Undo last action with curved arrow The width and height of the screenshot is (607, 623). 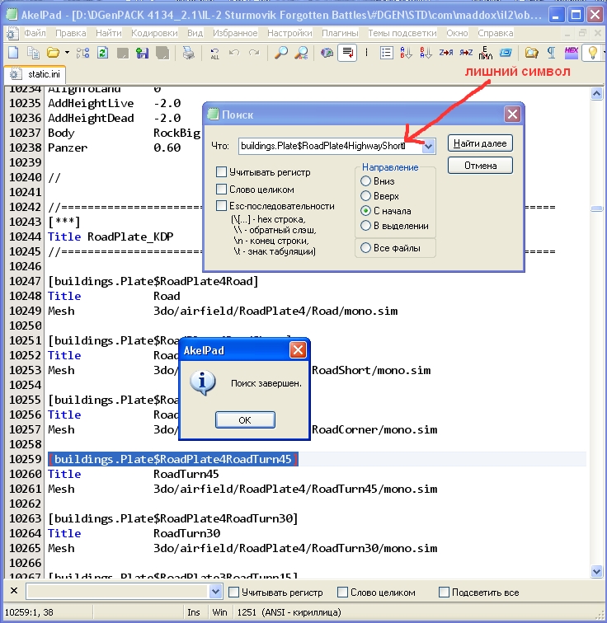234,53
